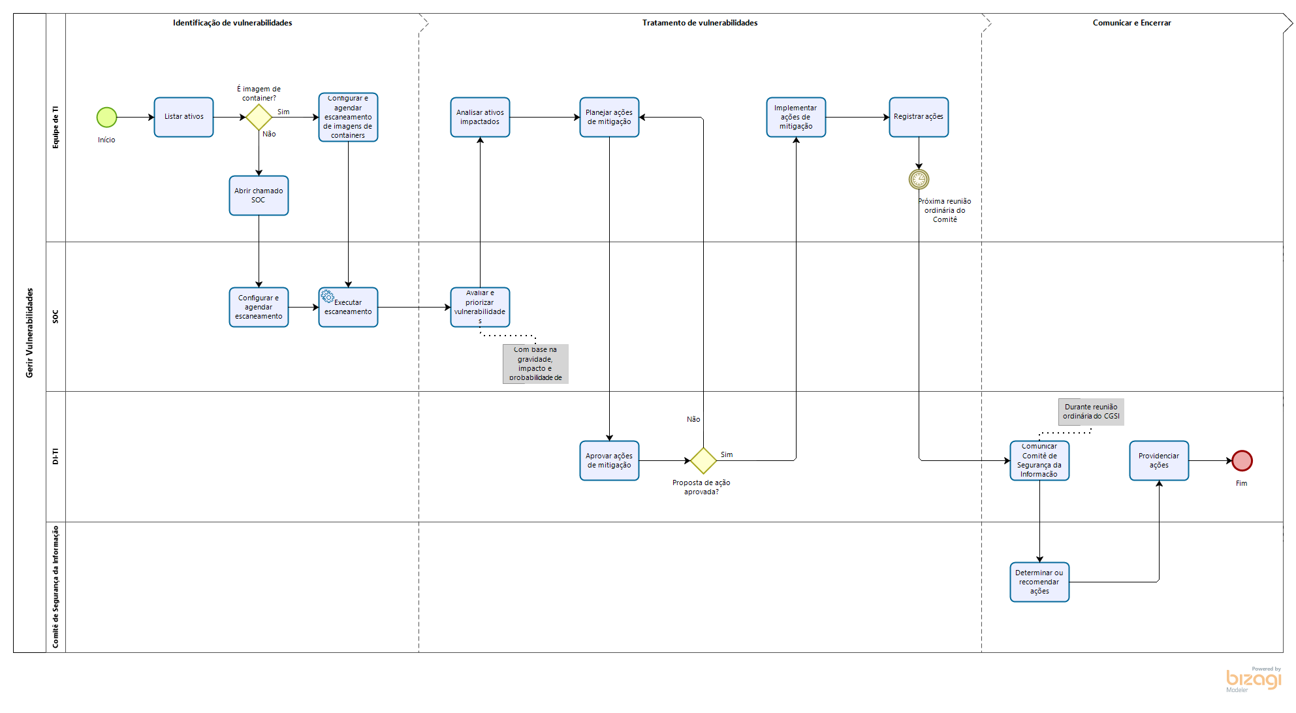Viewport: 1296px width, 713px height.
Task: Select the Aprovar ações de mitigação task
Action: (609, 461)
